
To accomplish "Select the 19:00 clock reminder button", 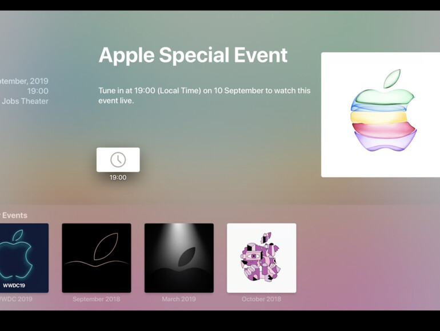I will click(118, 159).
